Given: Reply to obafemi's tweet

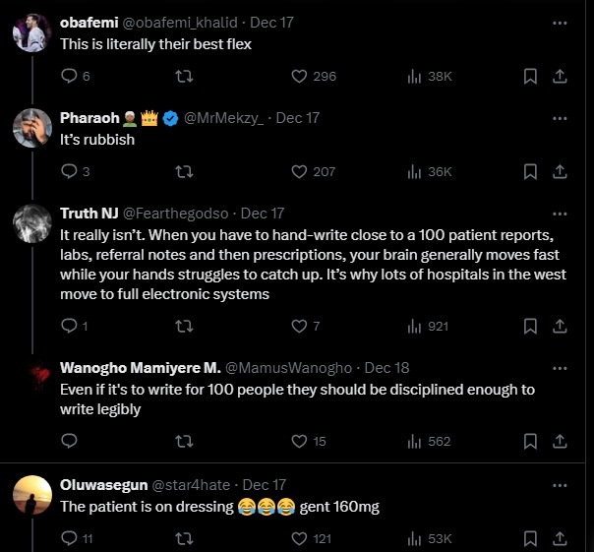Looking at the screenshot, I should (x=69, y=76).
